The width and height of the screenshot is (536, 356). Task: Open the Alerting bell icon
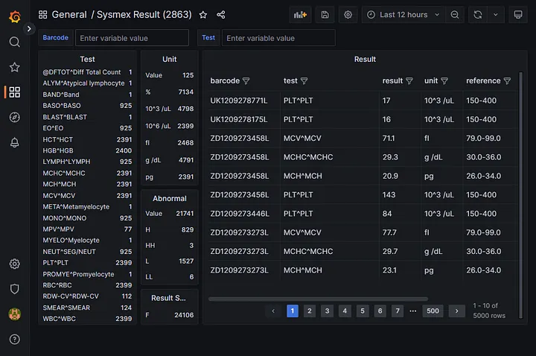pyautogui.click(x=14, y=143)
